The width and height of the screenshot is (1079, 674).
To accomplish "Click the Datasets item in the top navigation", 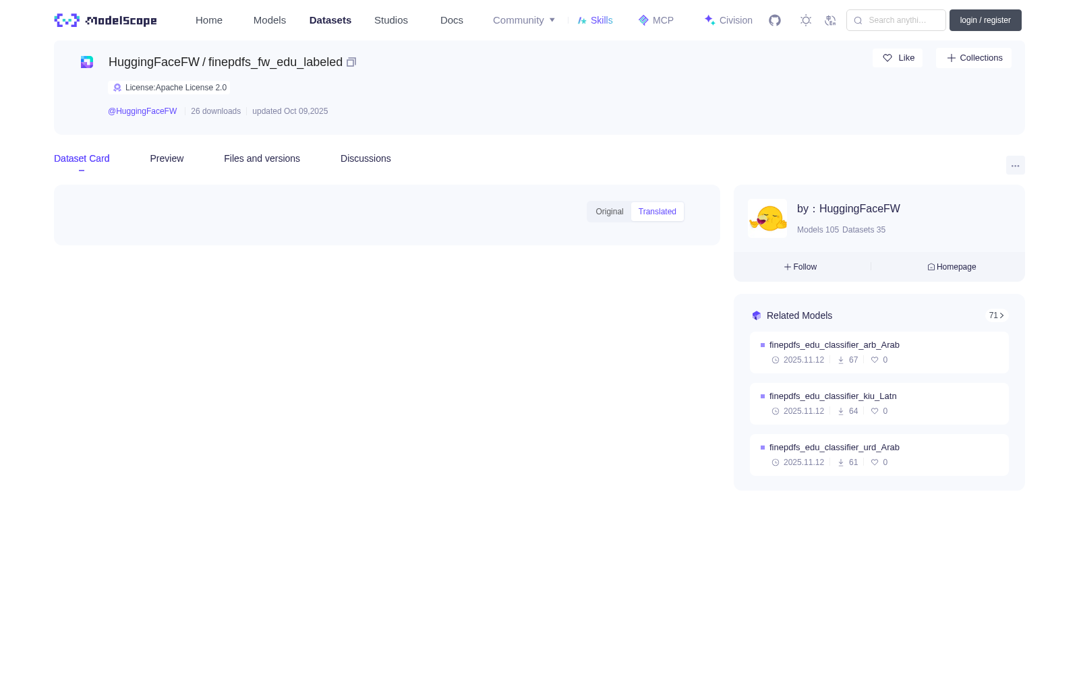I will click(330, 20).
